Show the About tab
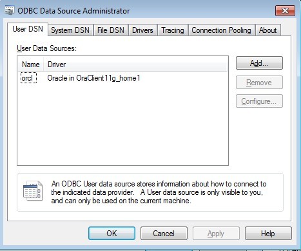 click(x=267, y=30)
